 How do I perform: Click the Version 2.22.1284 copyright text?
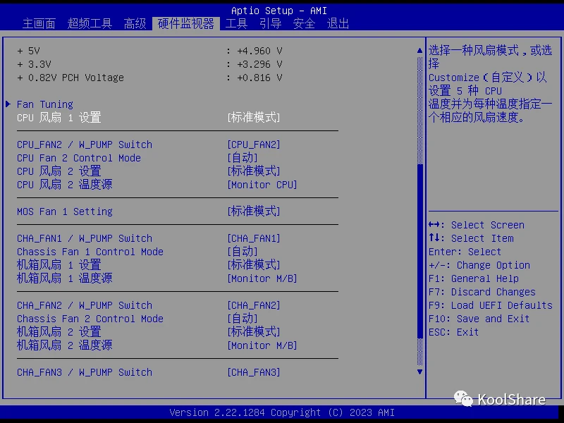point(282,412)
